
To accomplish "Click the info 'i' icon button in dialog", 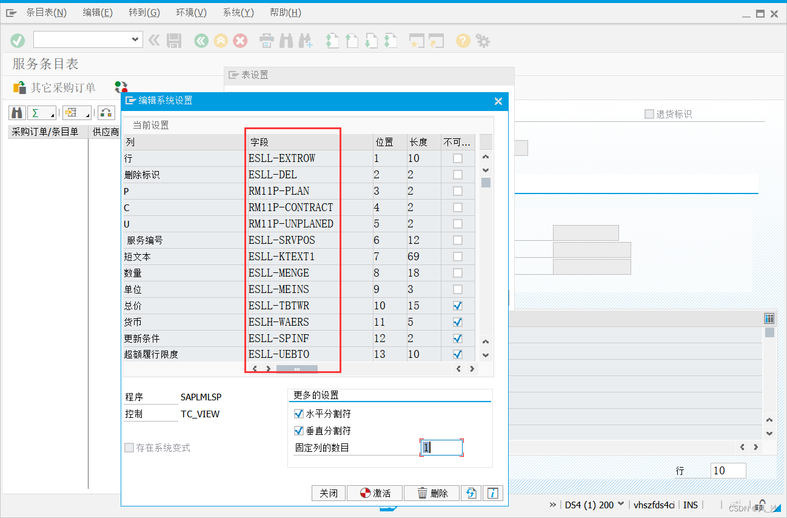I will (493, 493).
